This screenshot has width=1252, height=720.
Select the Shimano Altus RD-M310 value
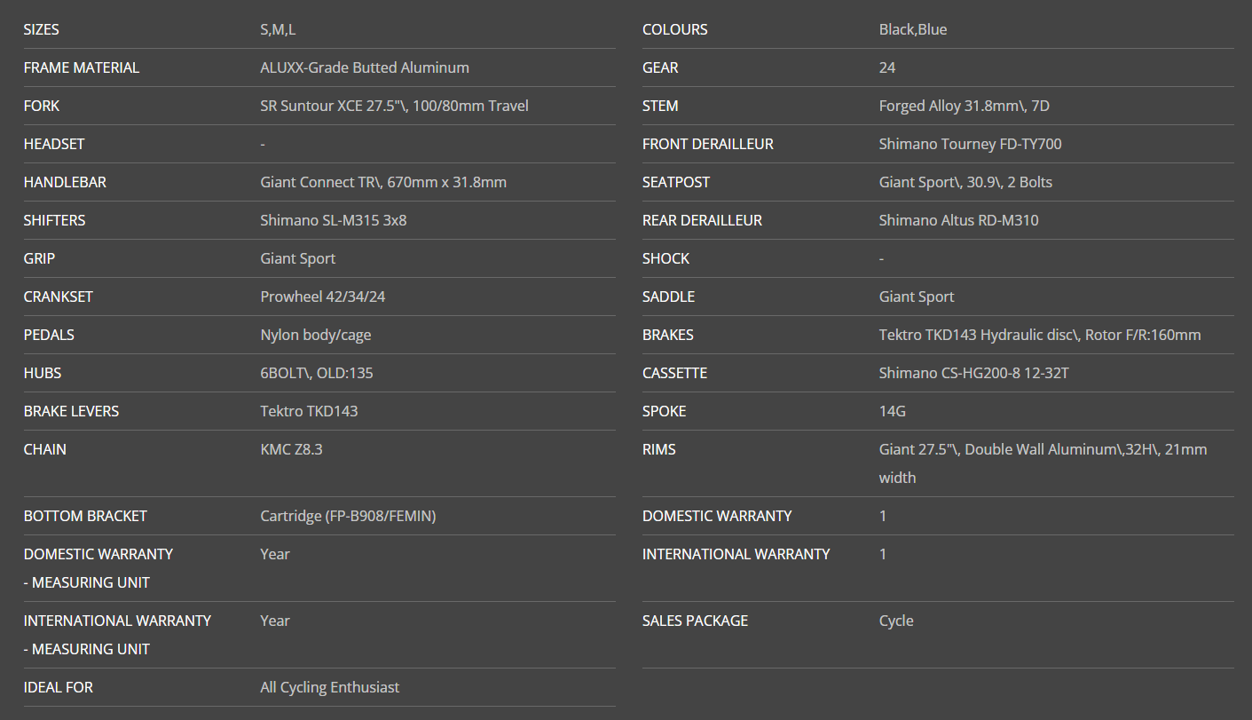click(958, 220)
